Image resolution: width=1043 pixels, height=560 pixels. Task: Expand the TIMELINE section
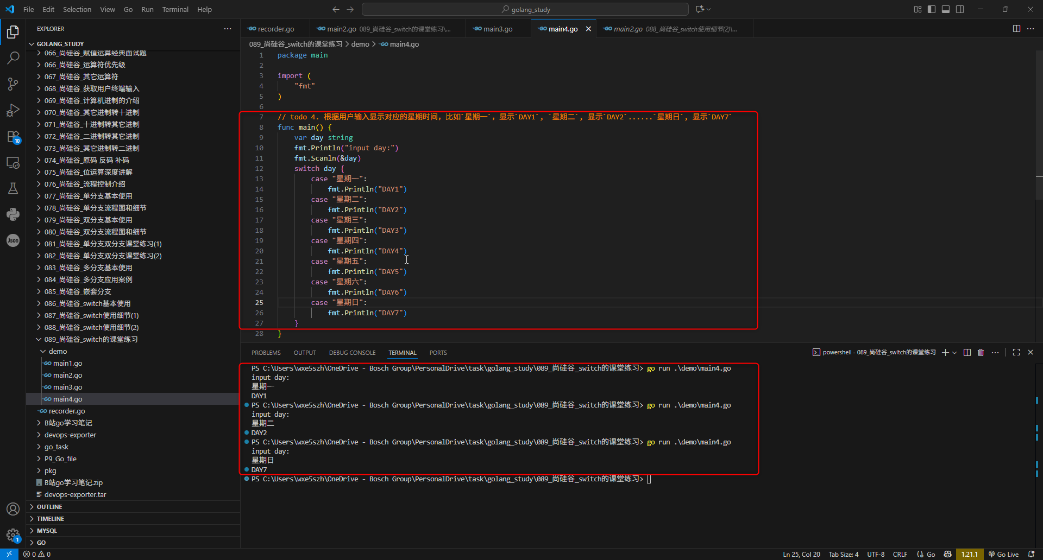(133, 519)
